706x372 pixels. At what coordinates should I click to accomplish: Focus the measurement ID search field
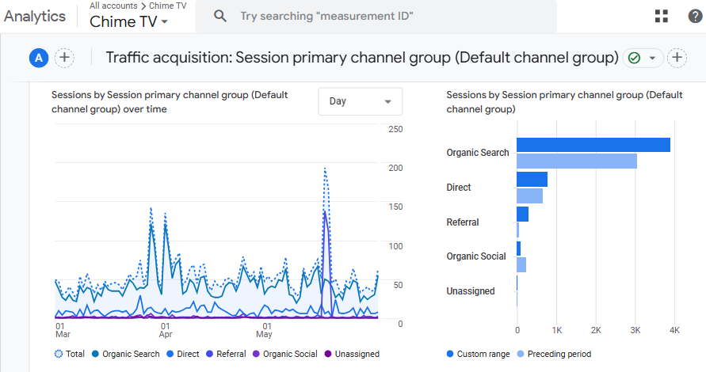point(376,16)
